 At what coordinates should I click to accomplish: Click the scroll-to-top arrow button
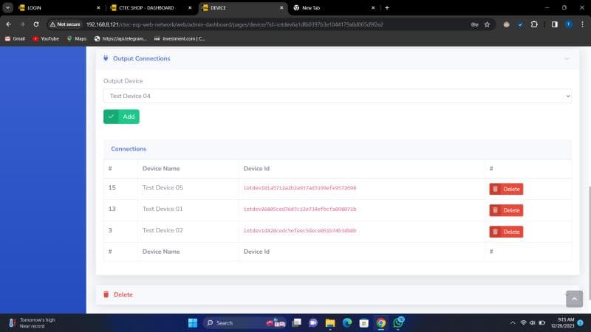tap(574, 298)
